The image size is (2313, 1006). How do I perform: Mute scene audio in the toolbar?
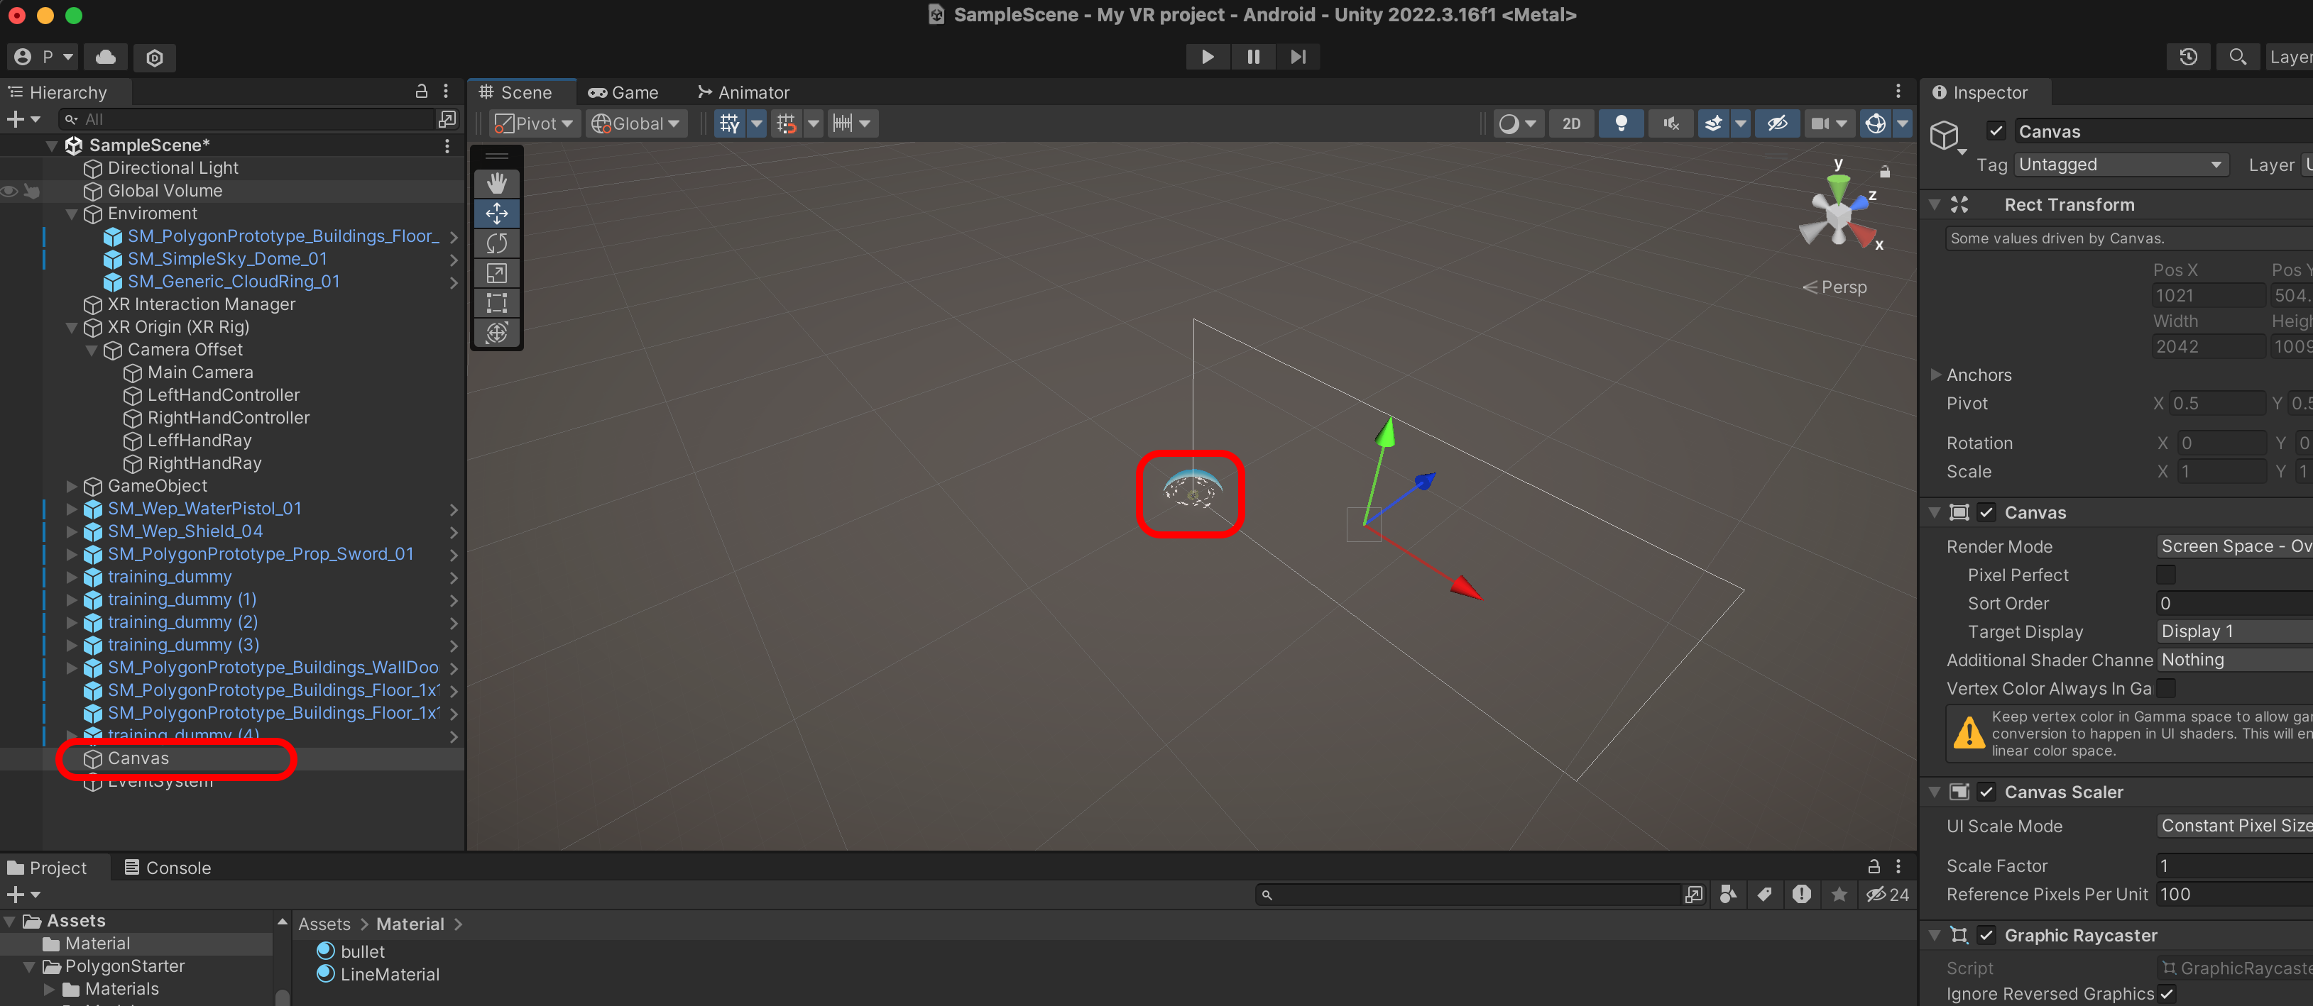pos(1670,124)
